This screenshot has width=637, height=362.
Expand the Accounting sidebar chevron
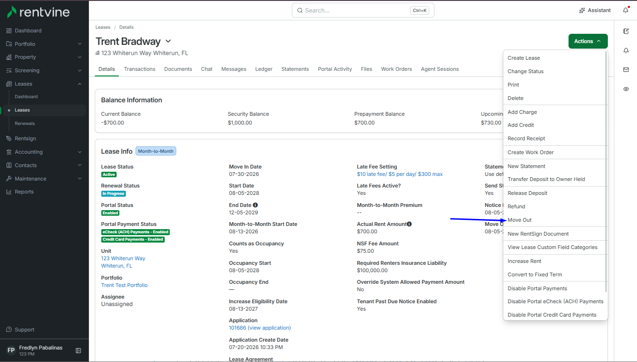[x=80, y=152]
